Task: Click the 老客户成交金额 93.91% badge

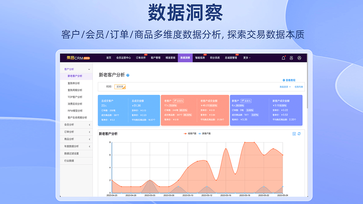Action: click(213, 106)
